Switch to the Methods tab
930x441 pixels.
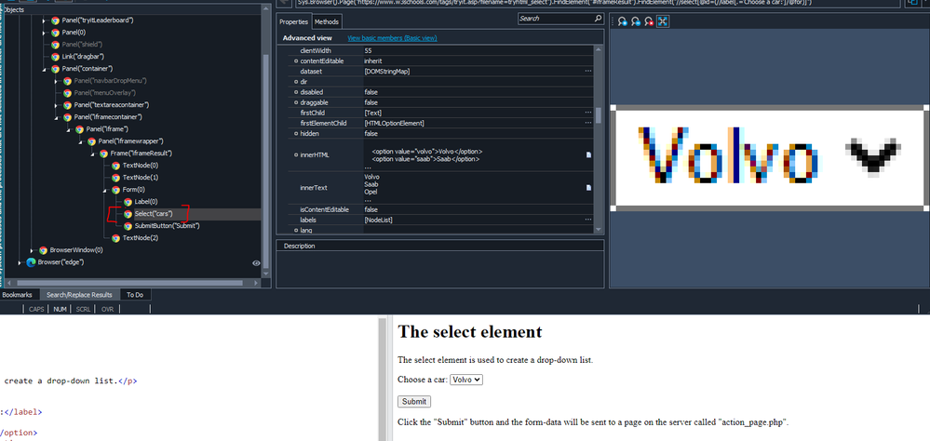(326, 22)
